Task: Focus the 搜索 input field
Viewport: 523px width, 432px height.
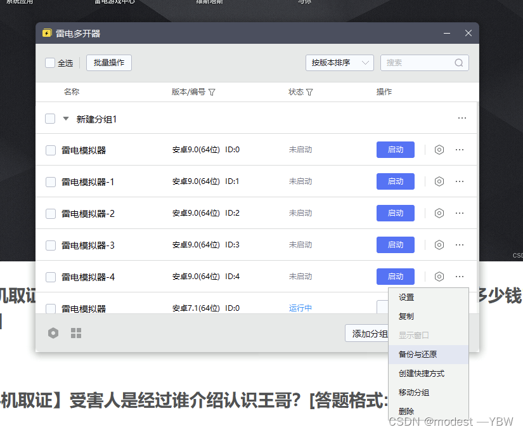Action: pyautogui.click(x=425, y=63)
